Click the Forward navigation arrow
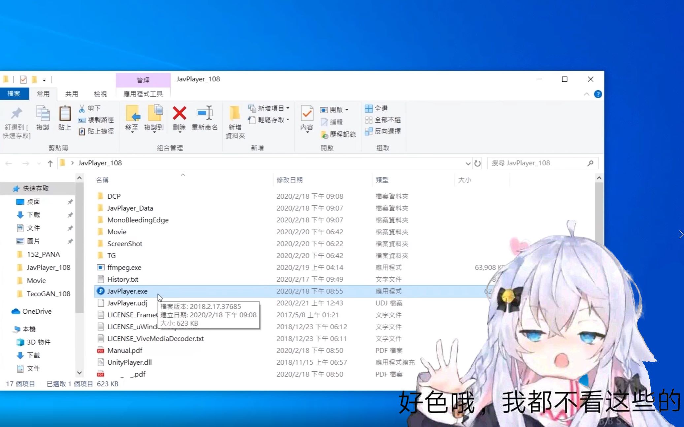 26,163
